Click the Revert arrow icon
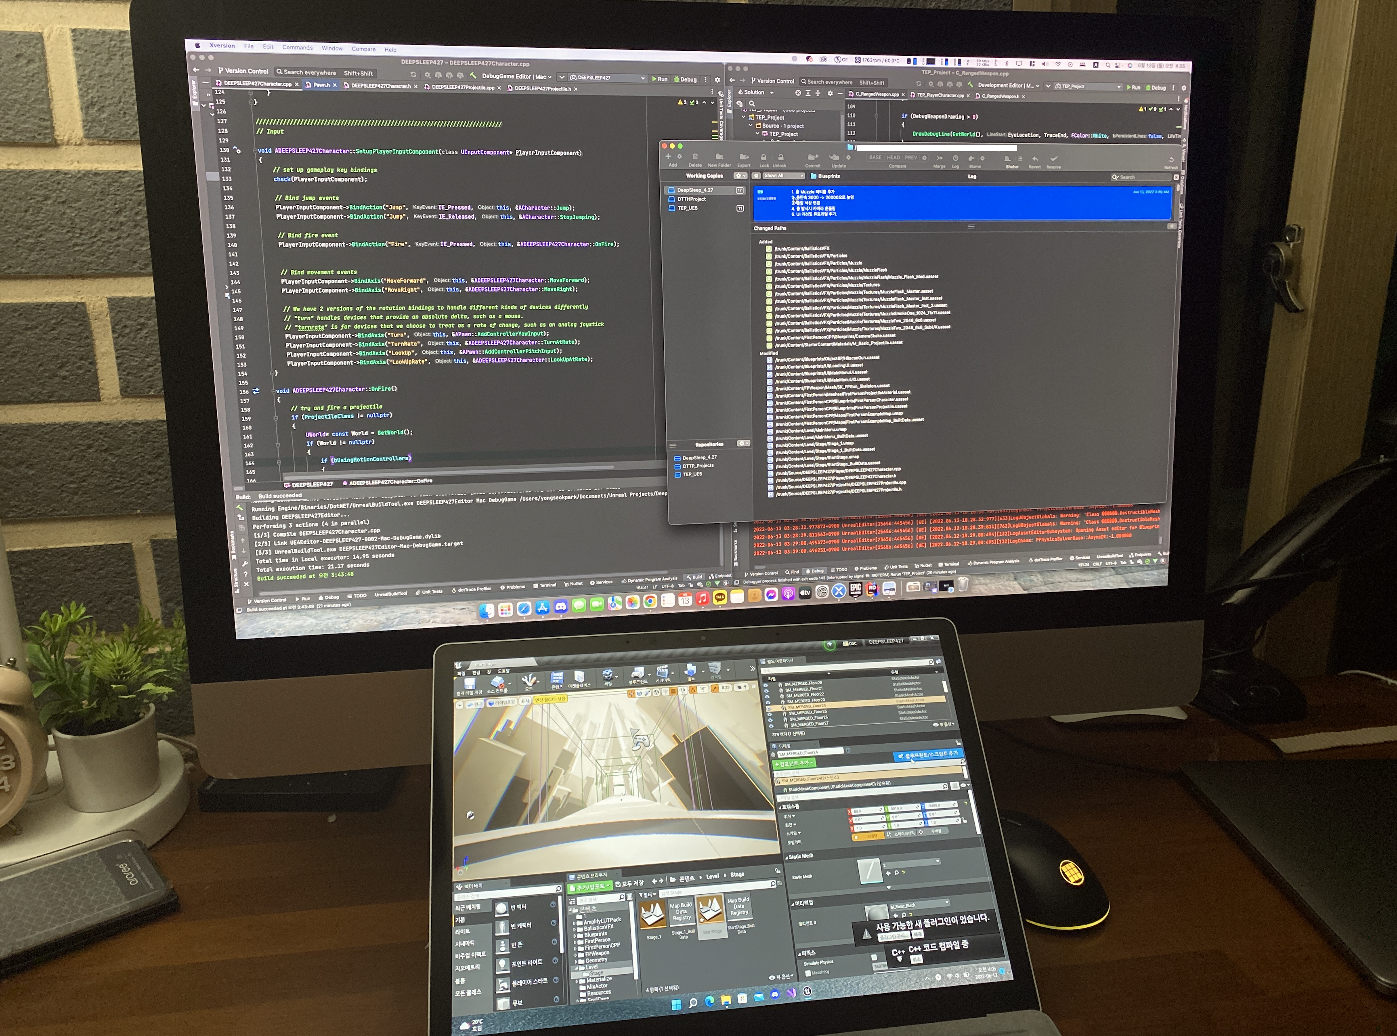The height and width of the screenshot is (1036, 1397). [1034, 159]
